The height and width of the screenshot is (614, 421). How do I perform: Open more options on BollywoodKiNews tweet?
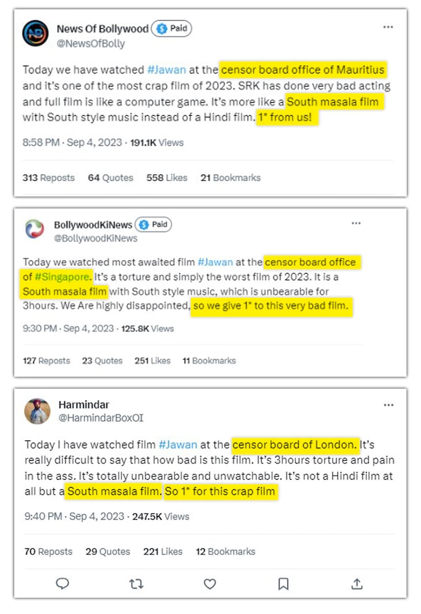point(356,223)
